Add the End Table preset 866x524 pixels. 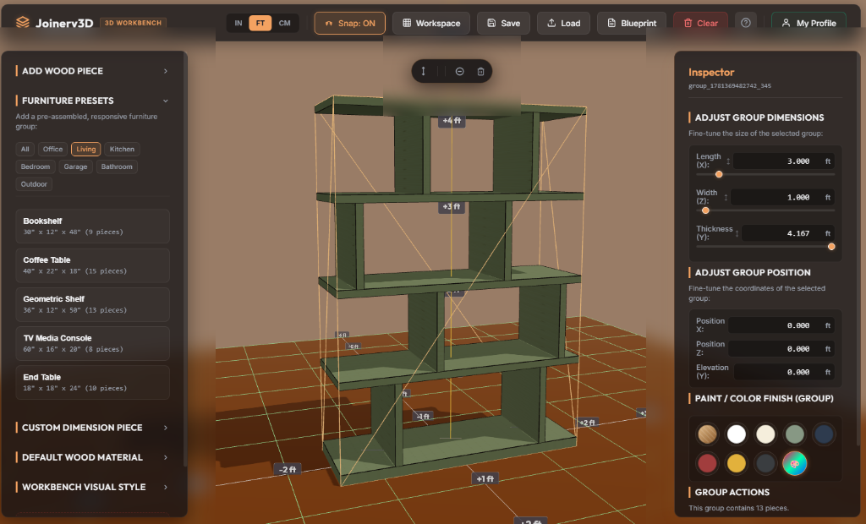(x=92, y=383)
